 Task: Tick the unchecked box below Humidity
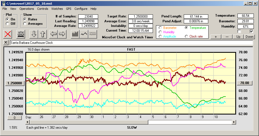(239, 31)
